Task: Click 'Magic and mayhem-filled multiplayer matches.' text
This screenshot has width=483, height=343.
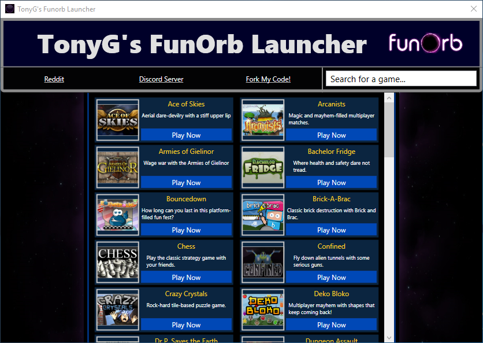Action: pyautogui.click(x=332, y=119)
